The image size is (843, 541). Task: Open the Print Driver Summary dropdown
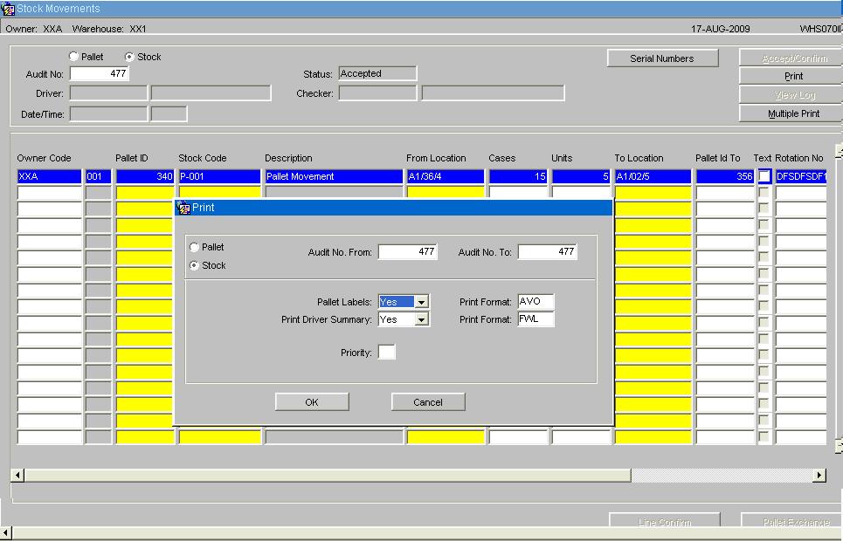(421, 319)
